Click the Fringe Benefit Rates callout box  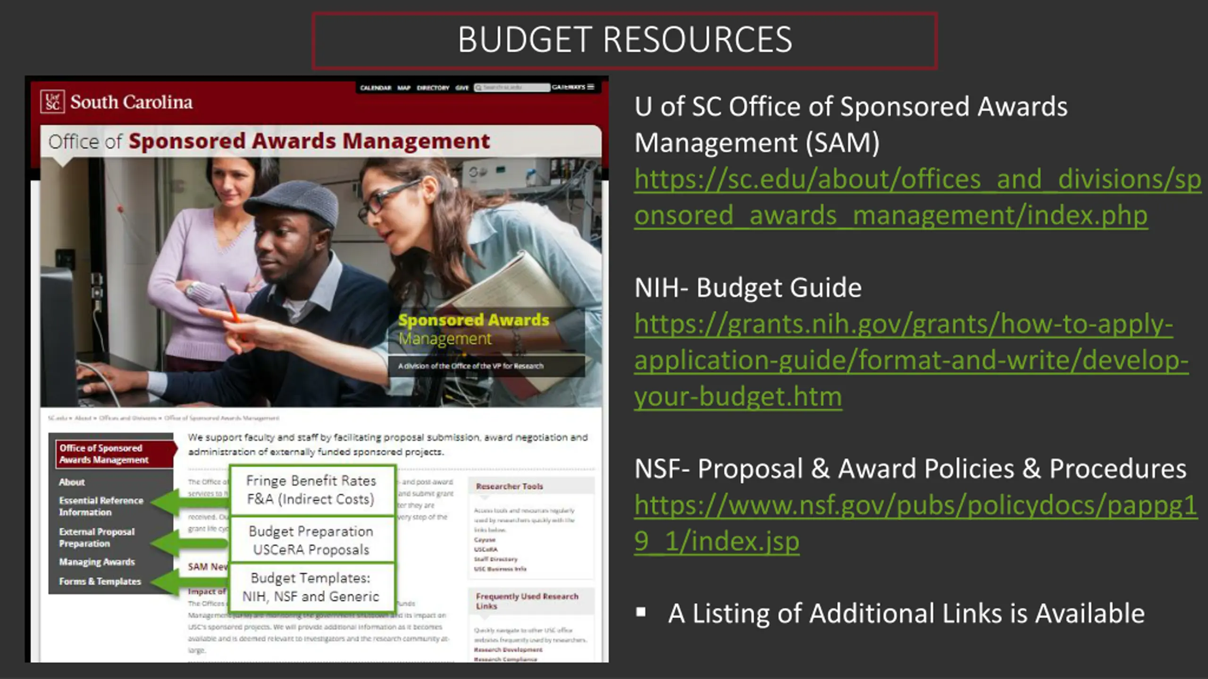[311, 490]
